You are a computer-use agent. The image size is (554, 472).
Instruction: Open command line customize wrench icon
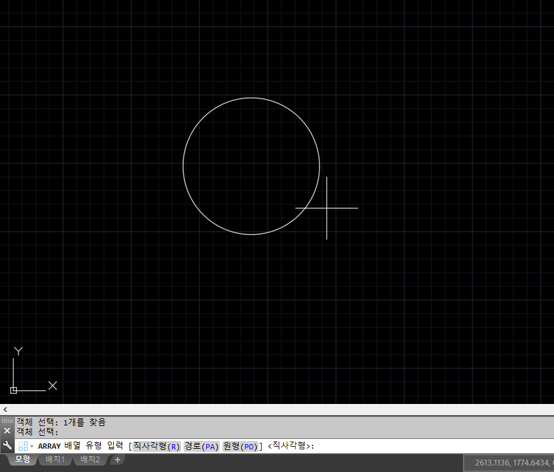tap(7, 445)
